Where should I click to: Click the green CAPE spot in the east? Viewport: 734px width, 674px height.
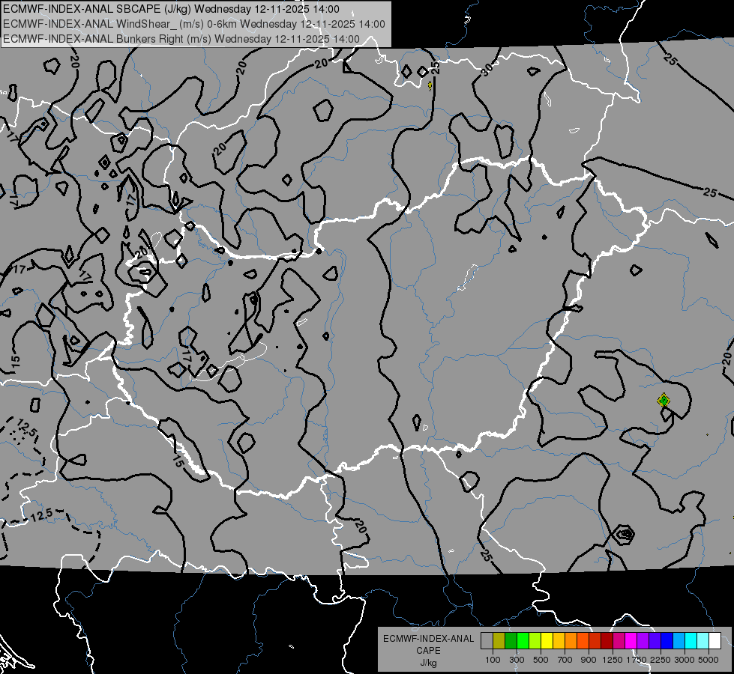point(664,401)
